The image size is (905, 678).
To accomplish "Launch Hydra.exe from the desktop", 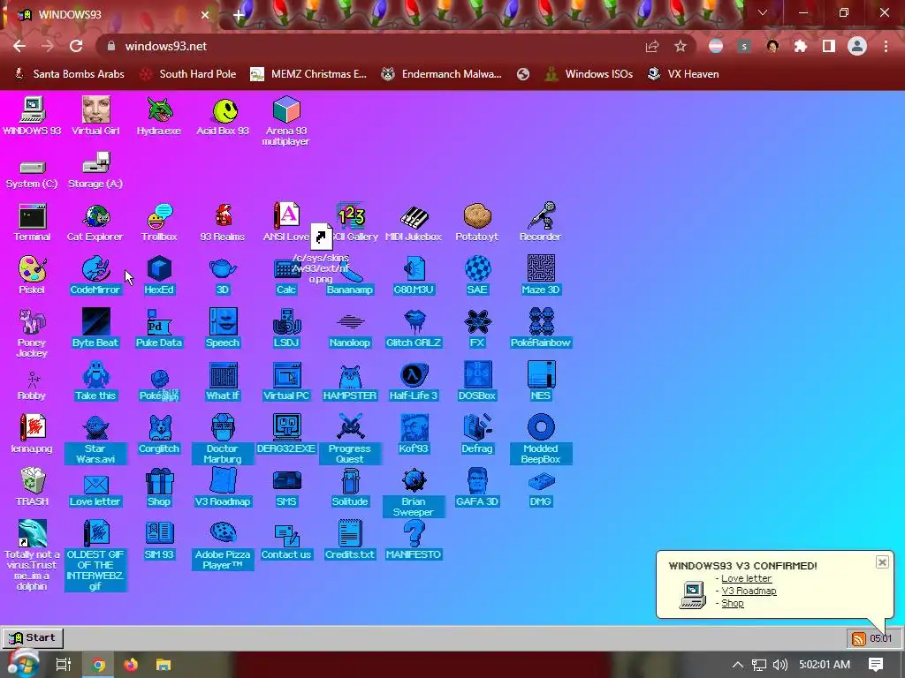I will [159, 116].
